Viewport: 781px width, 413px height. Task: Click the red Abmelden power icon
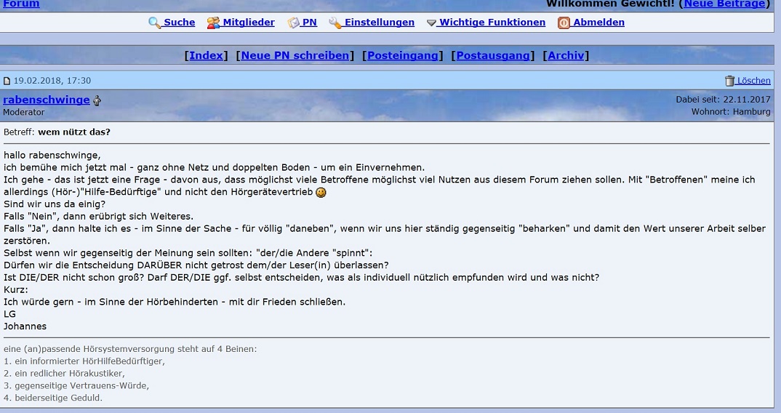click(564, 23)
